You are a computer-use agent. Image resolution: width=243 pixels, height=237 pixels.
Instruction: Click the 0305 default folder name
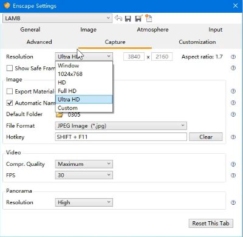pyautogui.click(x=74, y=115)
